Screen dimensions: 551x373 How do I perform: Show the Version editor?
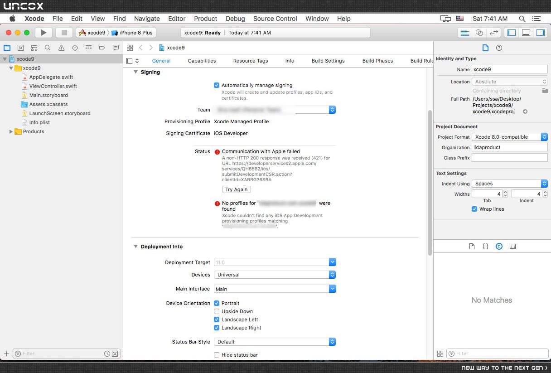[x=493, y=33]
